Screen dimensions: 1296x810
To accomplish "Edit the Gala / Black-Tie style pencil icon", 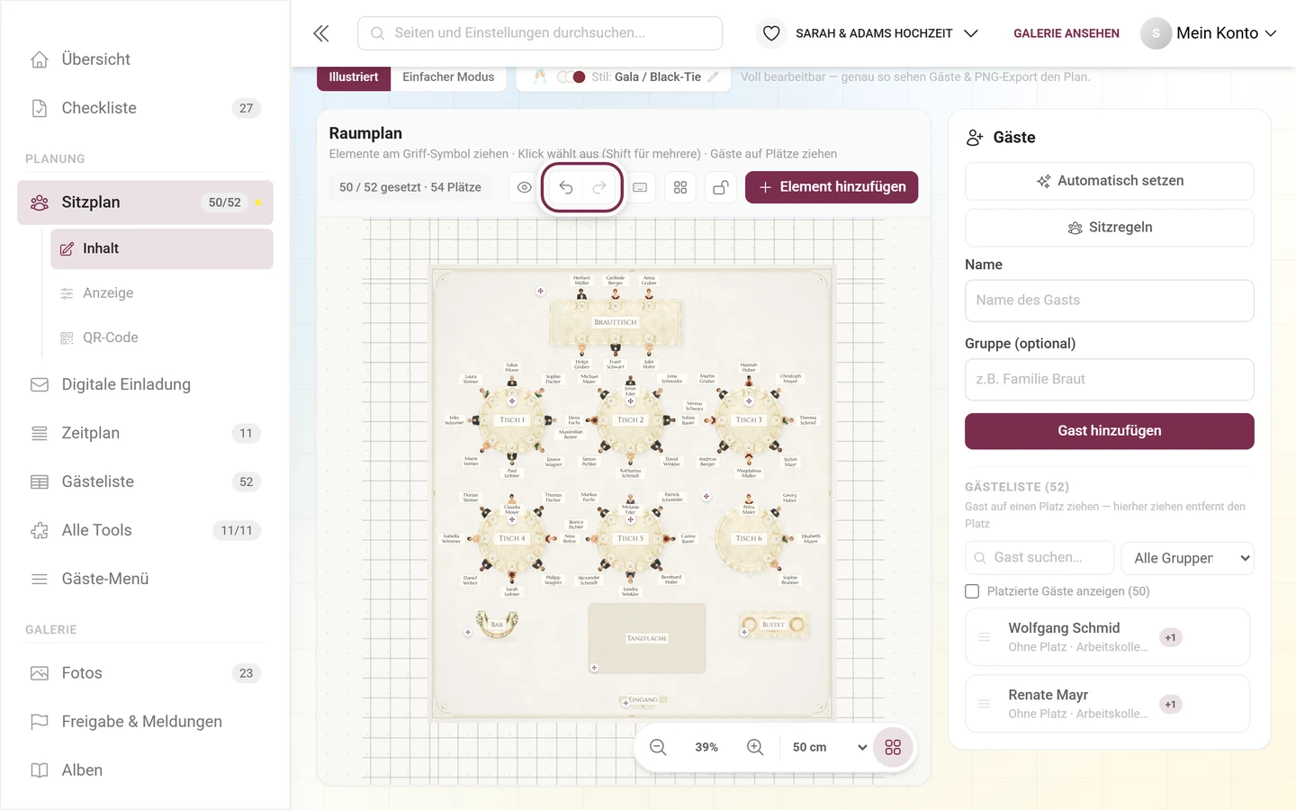I will point(713,77).
